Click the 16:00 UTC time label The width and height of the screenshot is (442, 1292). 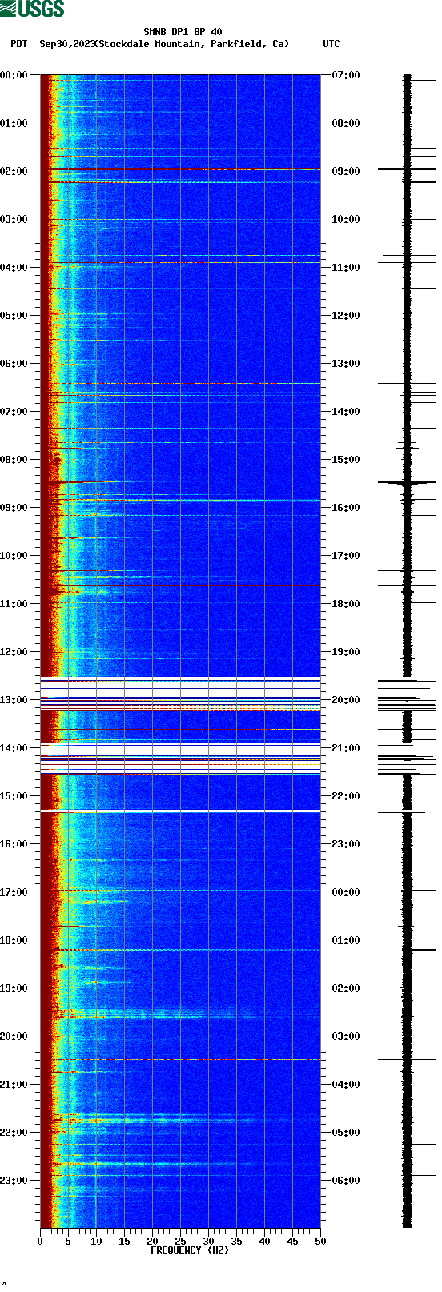pyautogui.click(x=346, y=508)
